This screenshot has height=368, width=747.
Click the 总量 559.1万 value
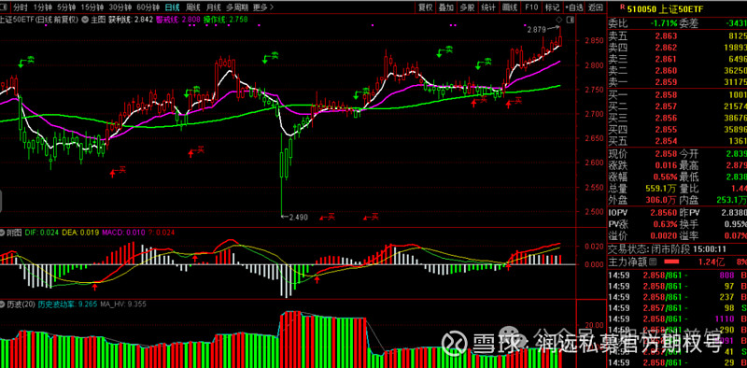pos(660,189)
